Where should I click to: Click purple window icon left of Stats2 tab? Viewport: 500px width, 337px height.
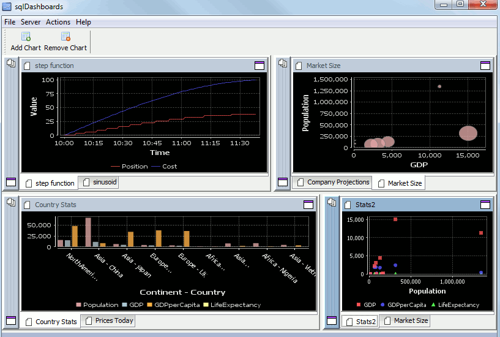332,320
